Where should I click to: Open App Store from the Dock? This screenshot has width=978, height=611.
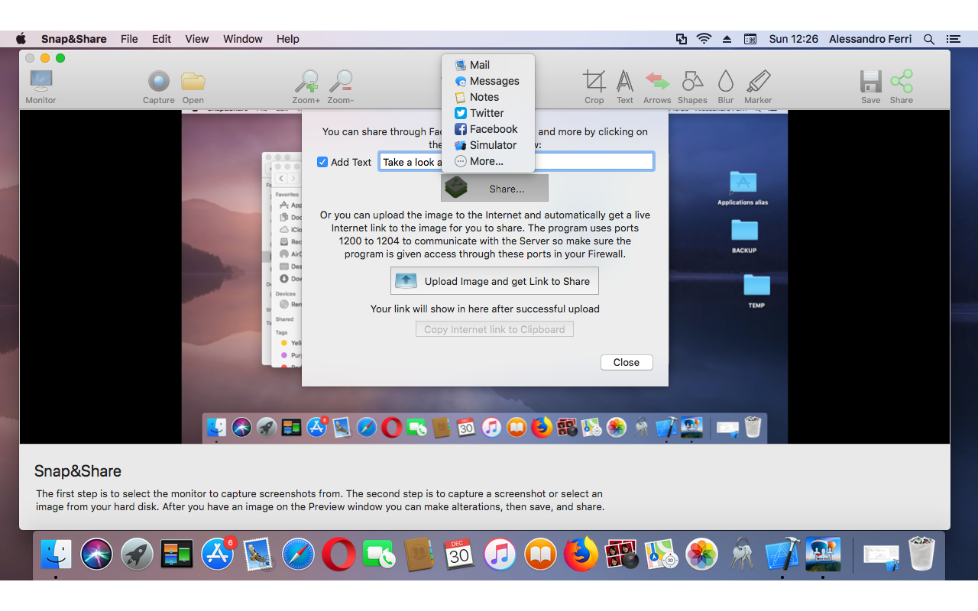click(x=218, y=554)
